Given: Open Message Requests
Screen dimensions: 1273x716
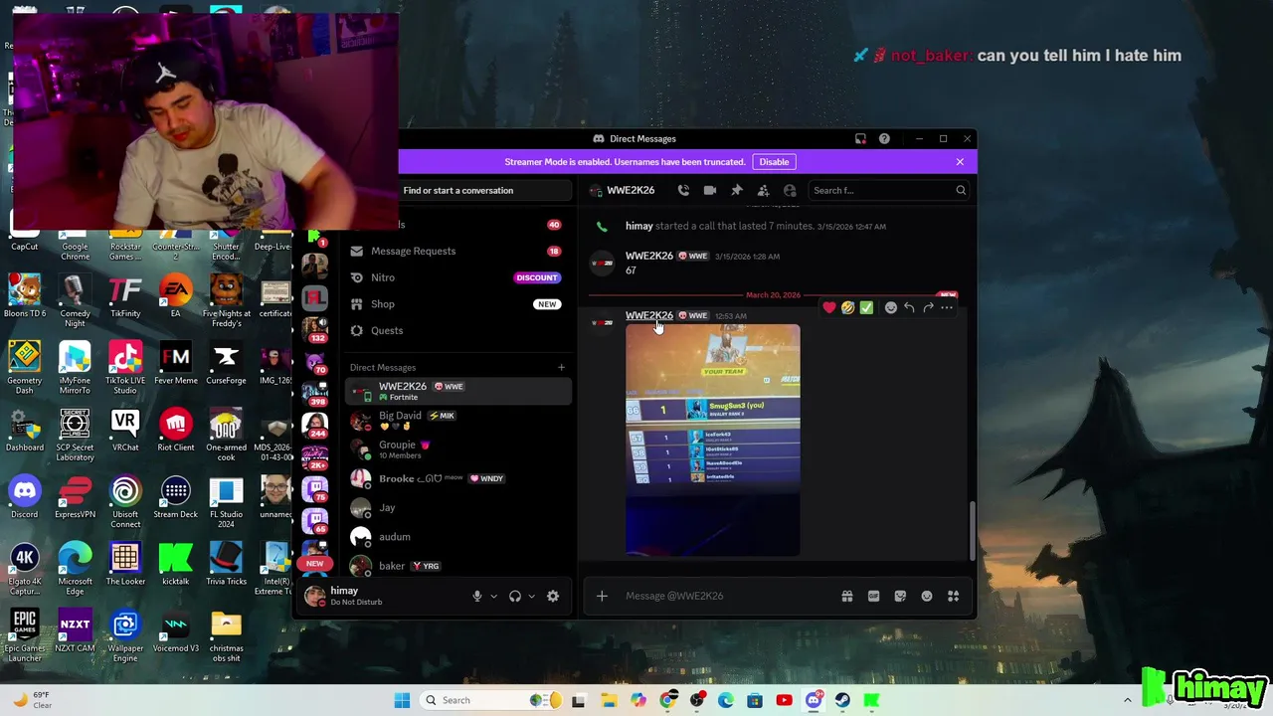Looking at the screenshot, I should click(x=457, y=251).
